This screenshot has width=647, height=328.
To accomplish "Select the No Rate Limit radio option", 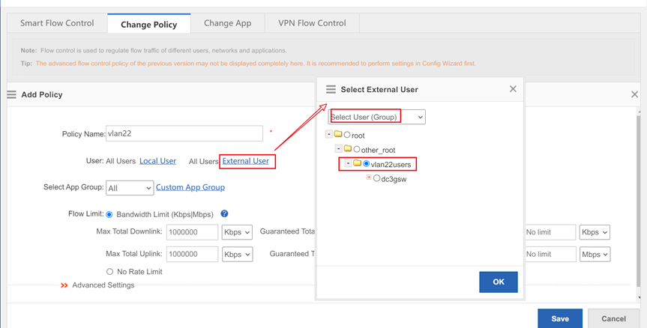I will 110,271.
